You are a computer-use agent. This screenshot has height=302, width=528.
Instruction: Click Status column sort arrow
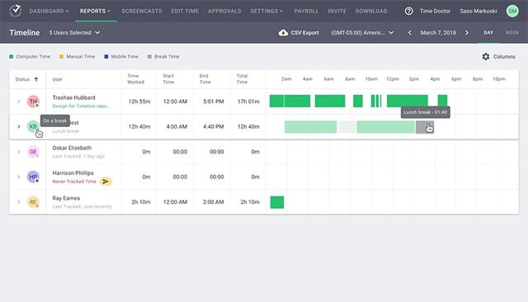(x=36, y=79)
